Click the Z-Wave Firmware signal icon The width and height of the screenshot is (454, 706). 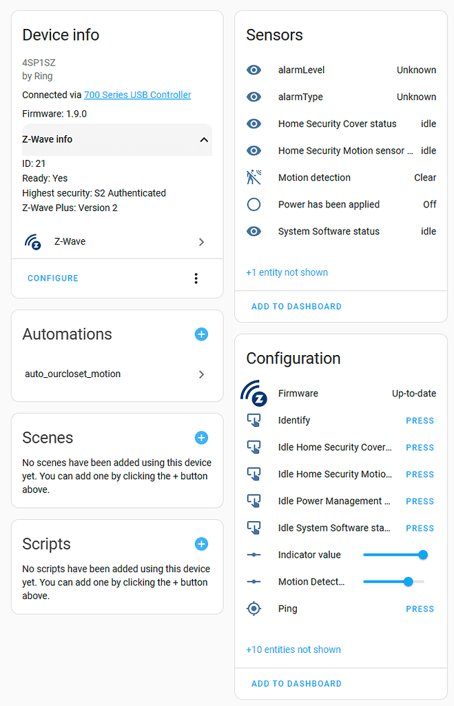pos(254,393)
